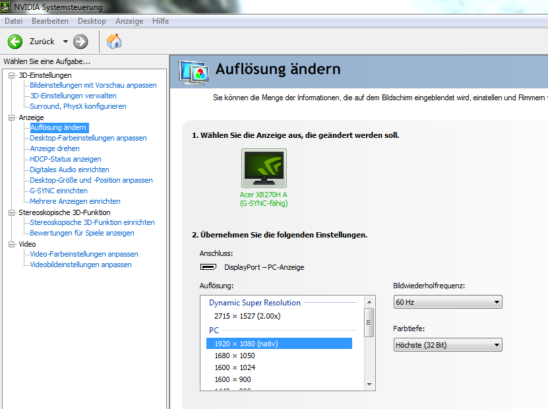Screen dimensions: 548x409
Task: Open the Home house icon in toolbar
Action: (114, 42)
